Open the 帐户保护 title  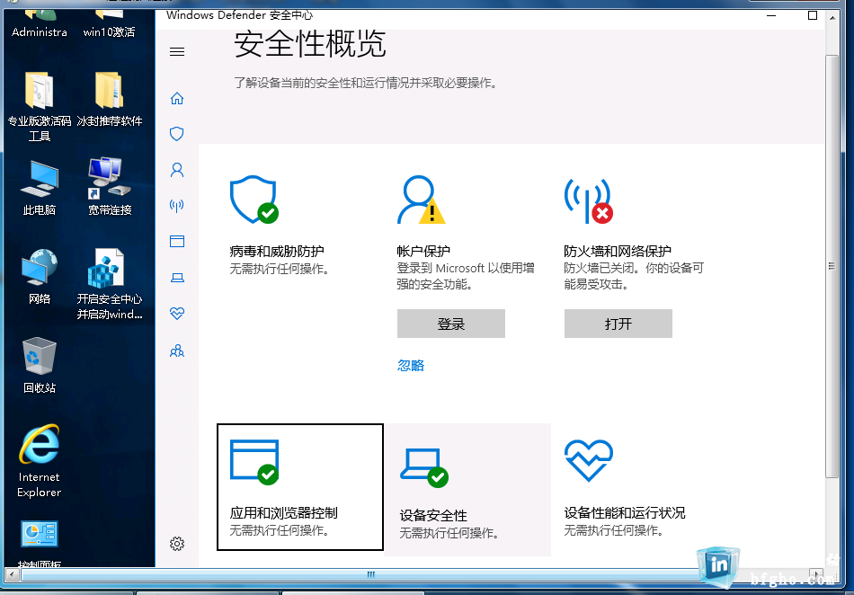(423, 251)
